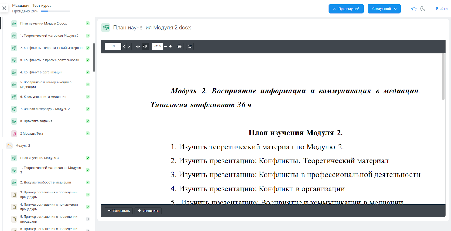
Task: Click the folder icon of Модуль 3
Action: click(10, 146)
